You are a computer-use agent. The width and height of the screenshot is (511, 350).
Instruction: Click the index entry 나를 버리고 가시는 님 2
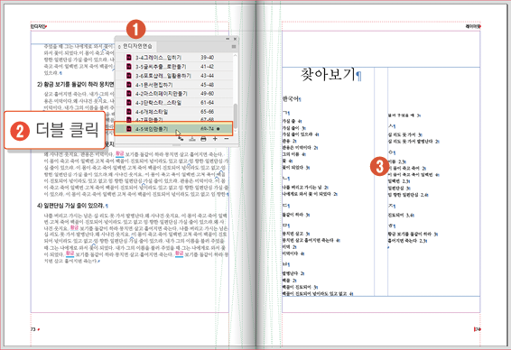[305, 188]
